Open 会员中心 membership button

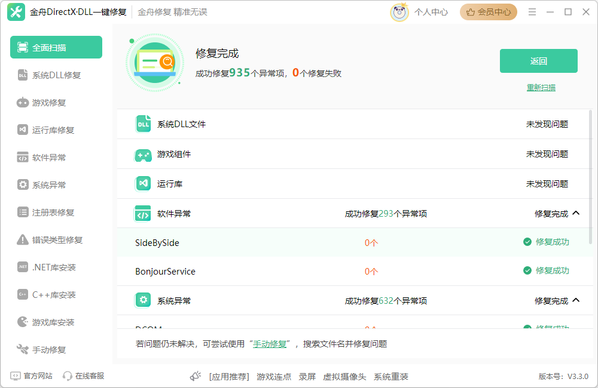point(488,12)
